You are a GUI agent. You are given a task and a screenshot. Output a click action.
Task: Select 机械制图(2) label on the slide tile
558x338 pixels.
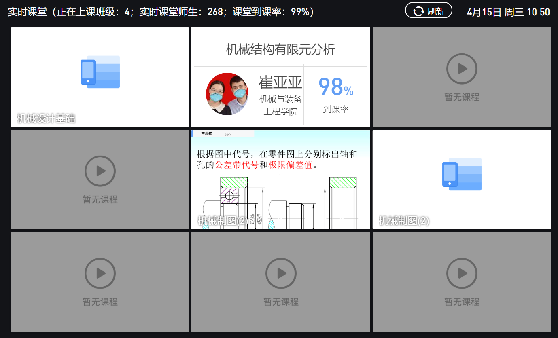coord(223,221)
